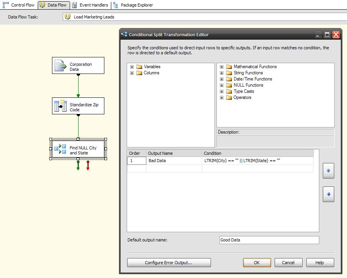Select the Standardize Zip Code component label
347x278 pixels.
84,107
